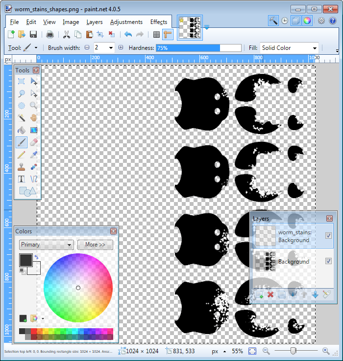Select the Rectangle Select tool

tap(22, 81)
